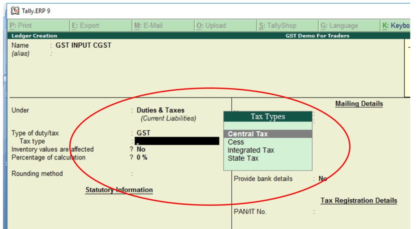Click the Statutory Information heading
417x229 pixels.
[119, 190]
